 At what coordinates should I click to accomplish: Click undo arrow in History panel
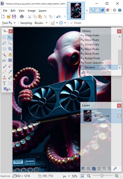click(x=83, y=73)
